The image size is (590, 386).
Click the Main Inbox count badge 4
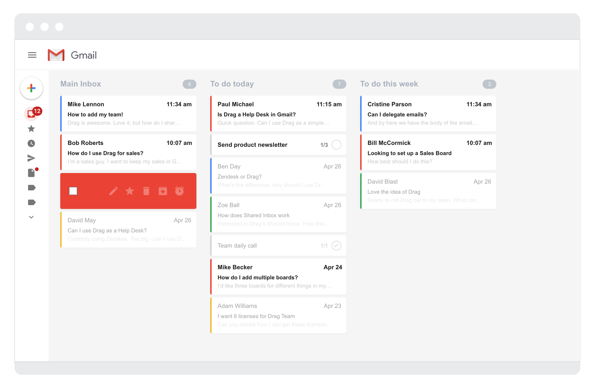tap(189, 84)
